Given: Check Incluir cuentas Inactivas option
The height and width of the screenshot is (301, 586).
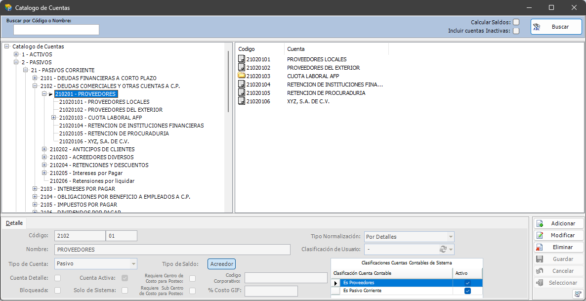Looking at the screenshot, I should [516, 30].
